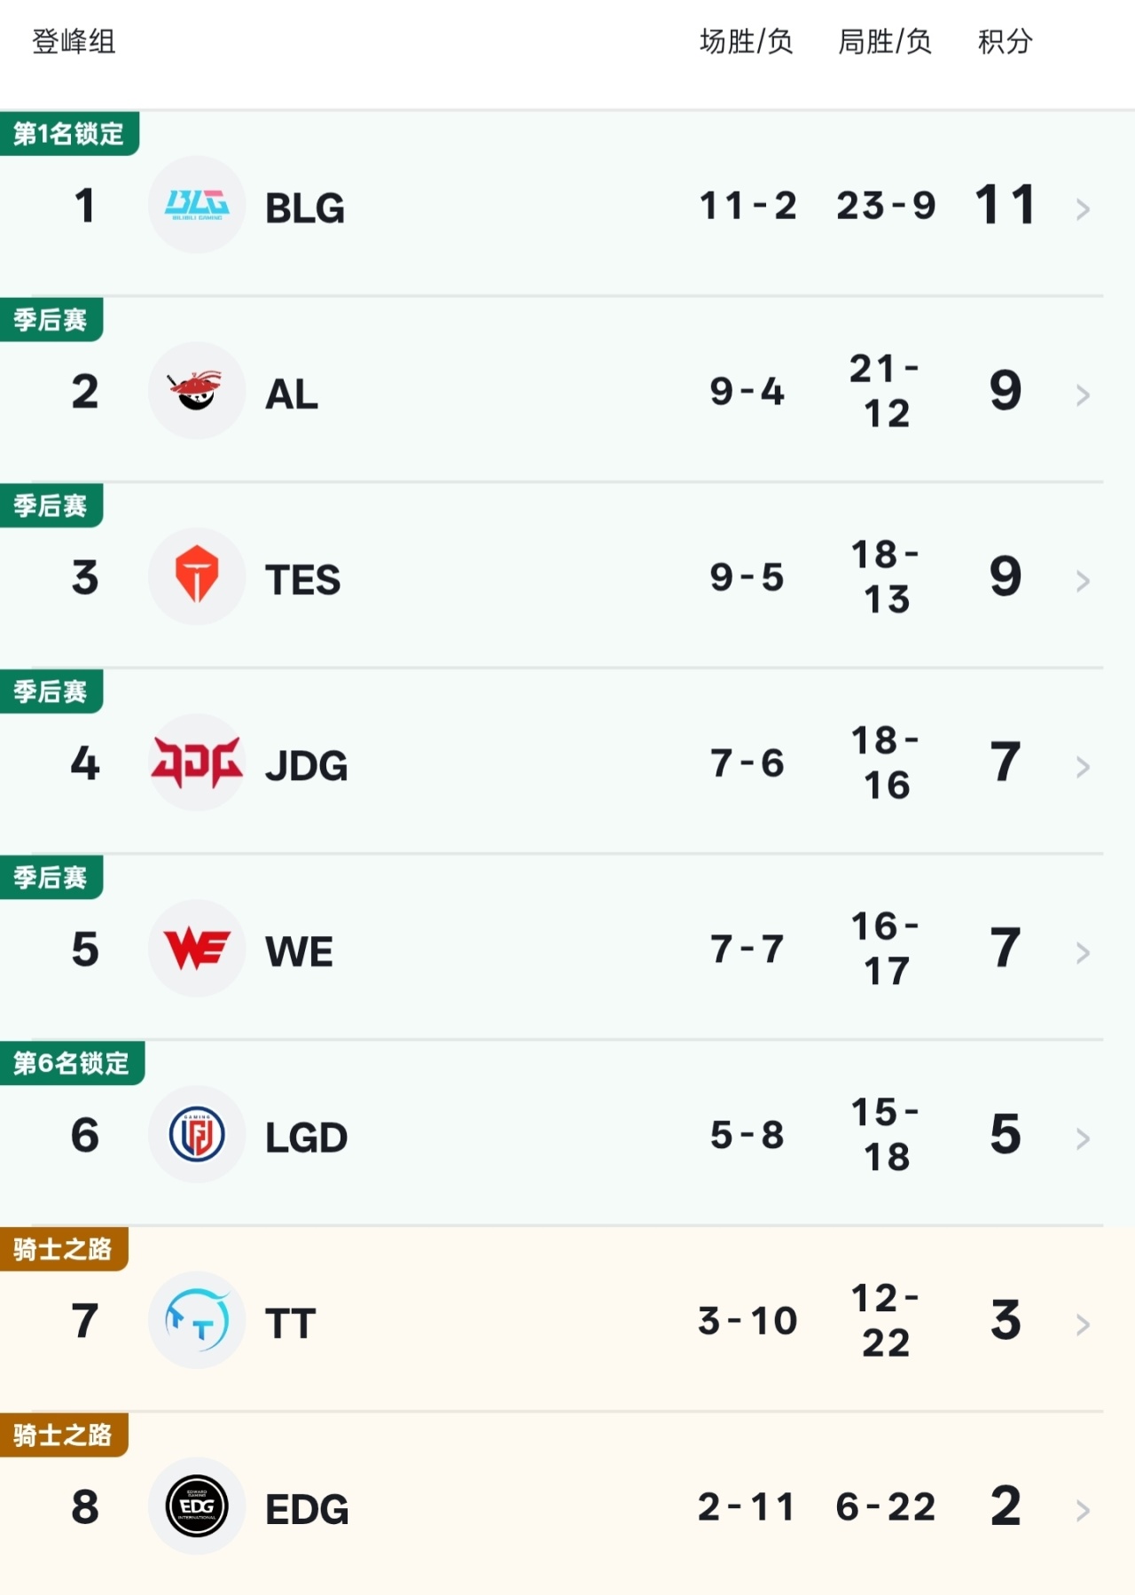1135x1595 pixels.
Task: Open the JDG team logo
Action: 197,762
